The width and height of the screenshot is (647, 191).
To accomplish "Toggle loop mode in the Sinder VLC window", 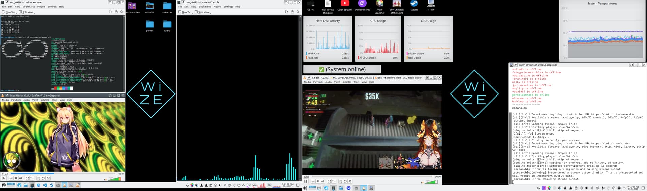I will click(345, 181).
